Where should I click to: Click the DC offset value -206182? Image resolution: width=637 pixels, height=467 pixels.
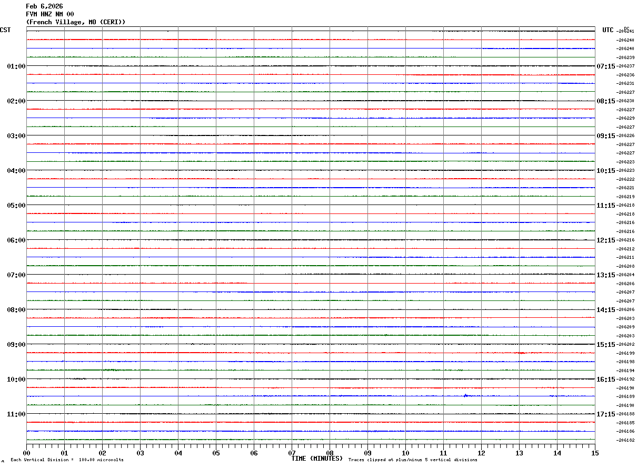pos(625,440)
